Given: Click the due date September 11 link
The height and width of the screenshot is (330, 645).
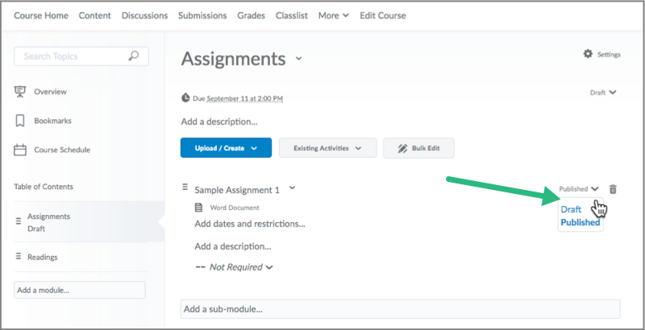Looking at the screenshot, I should (x=245, y=98).
